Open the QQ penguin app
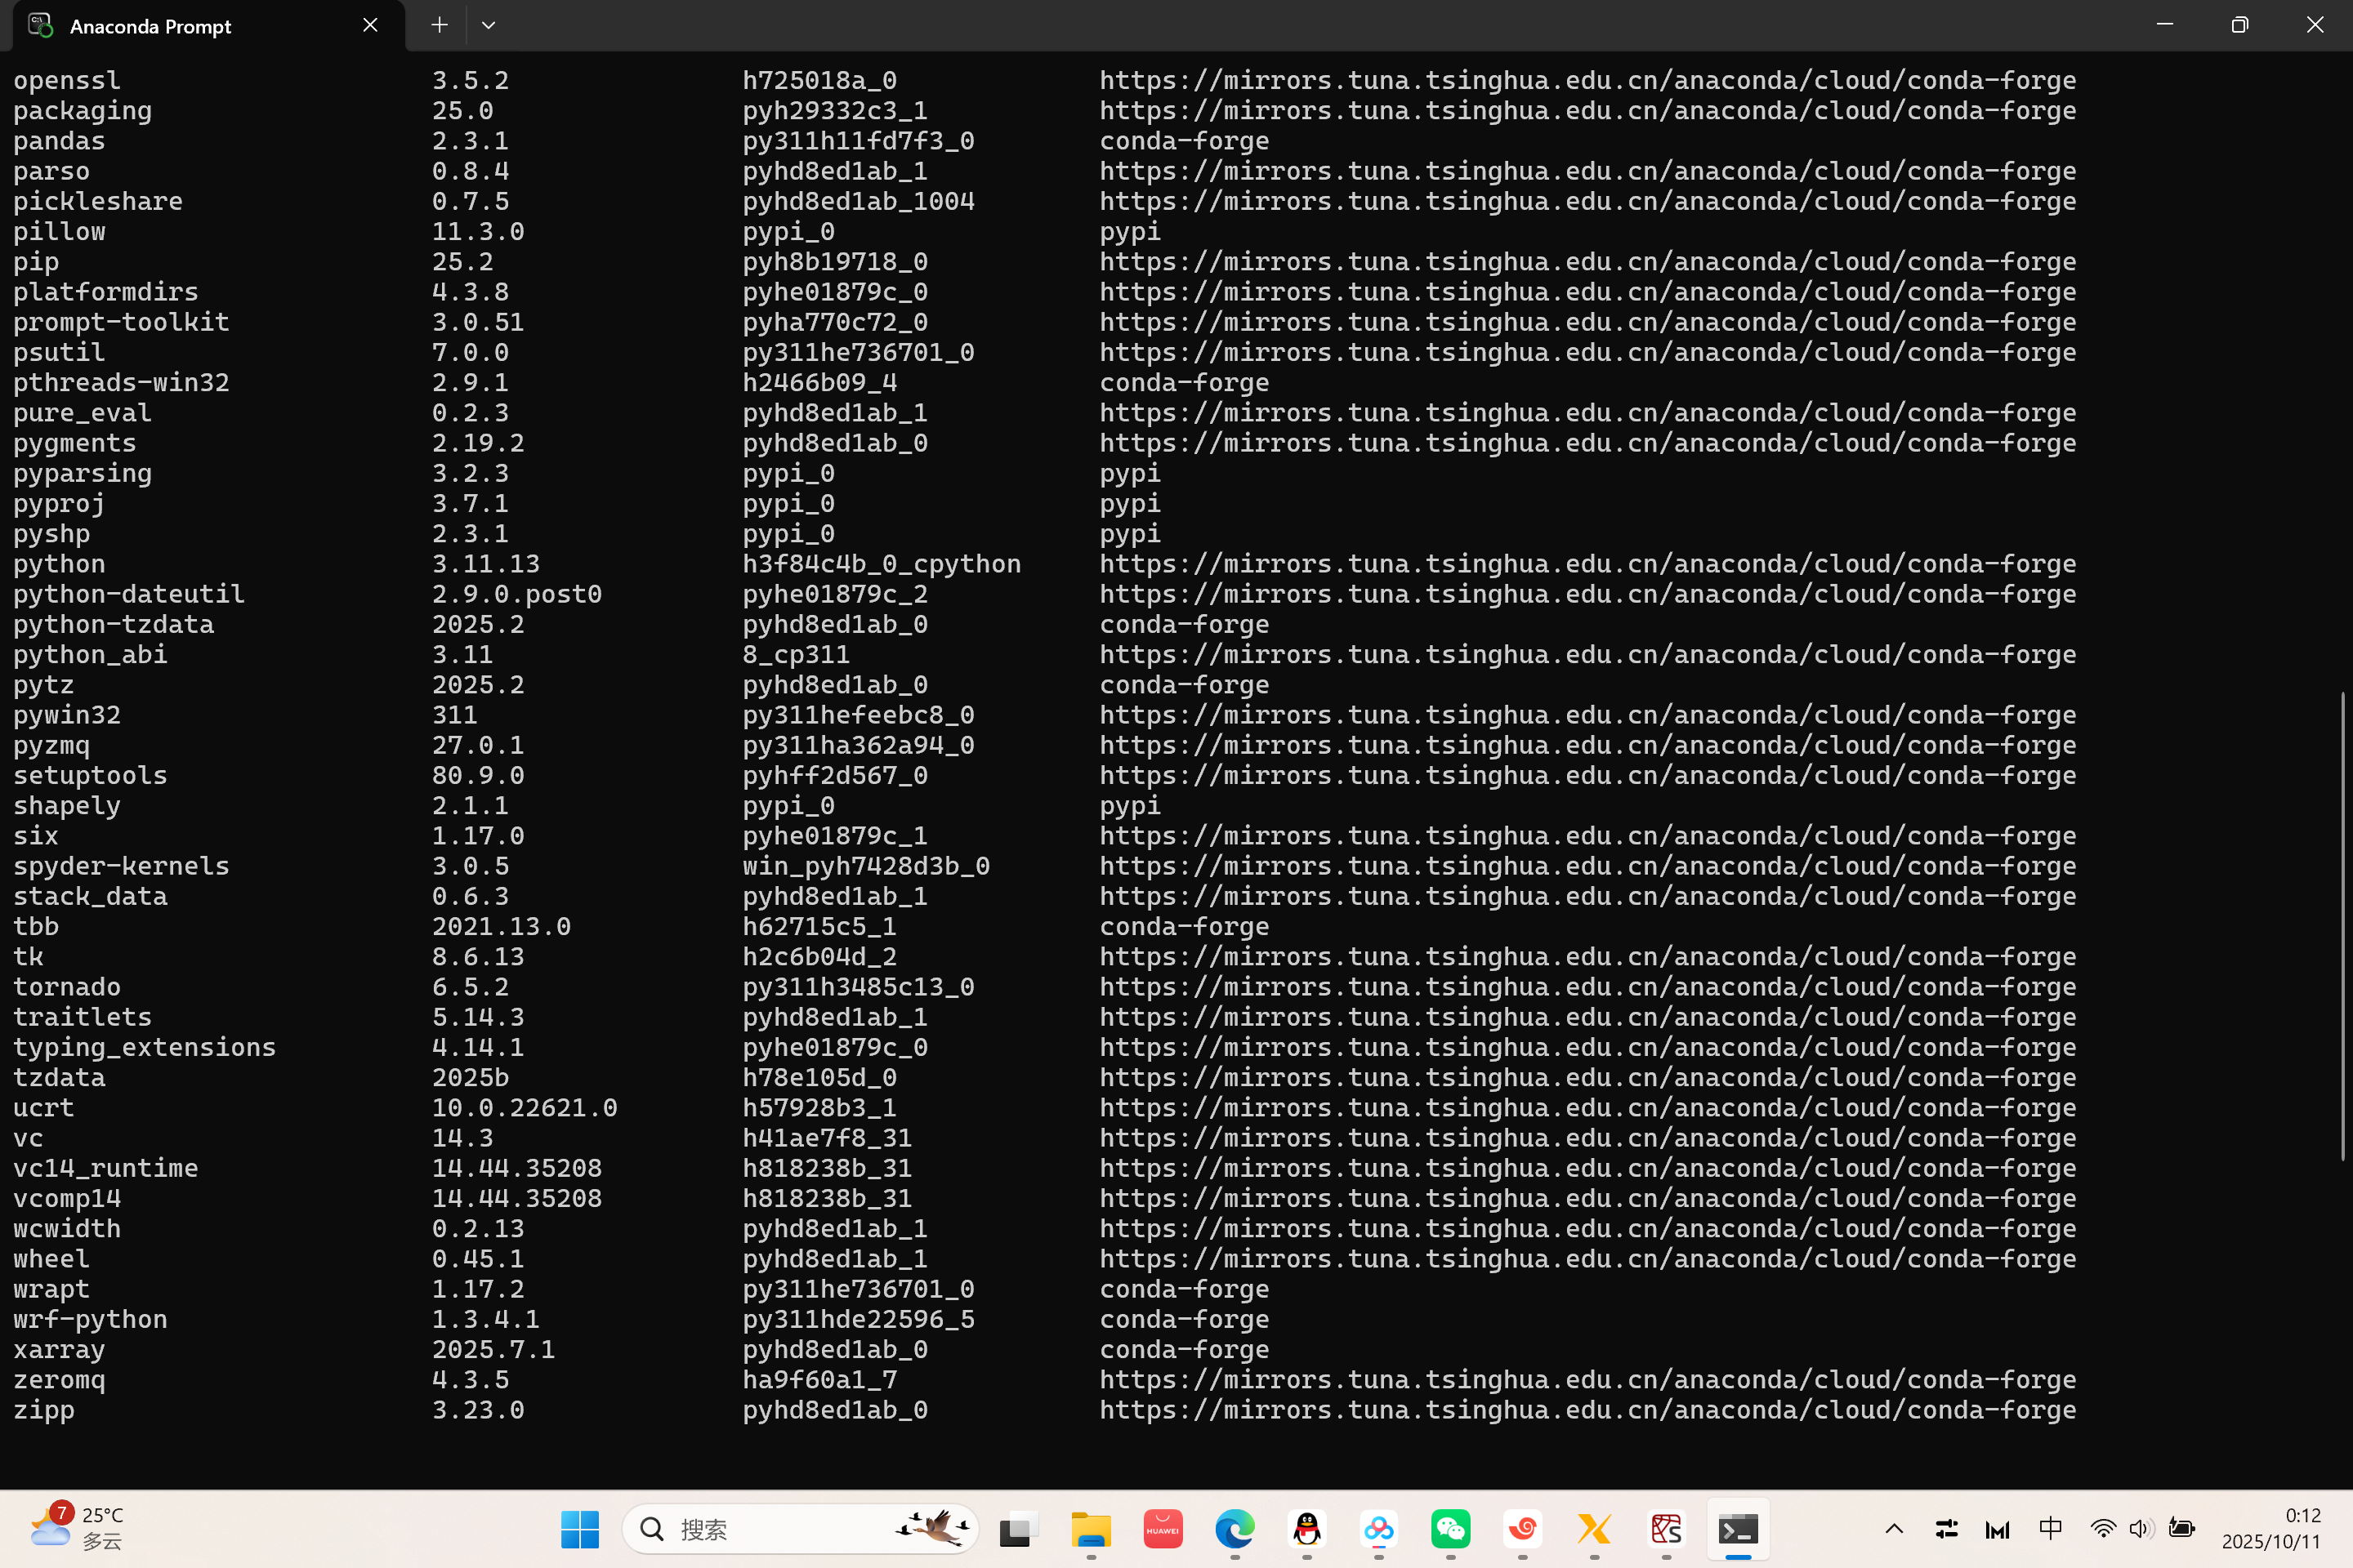Viewport: 2353px width, 1568px height. pyautogui.click(x=1306, y=1529)
